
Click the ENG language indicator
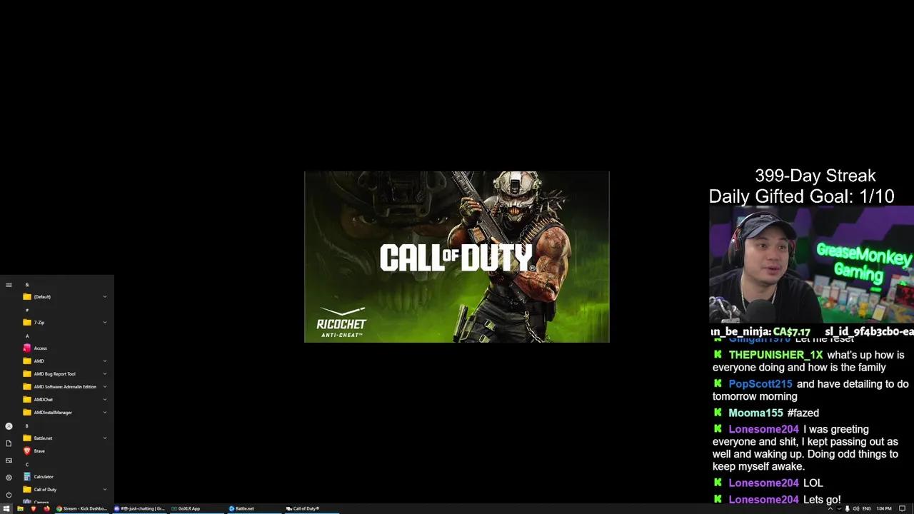click(867, 508)
